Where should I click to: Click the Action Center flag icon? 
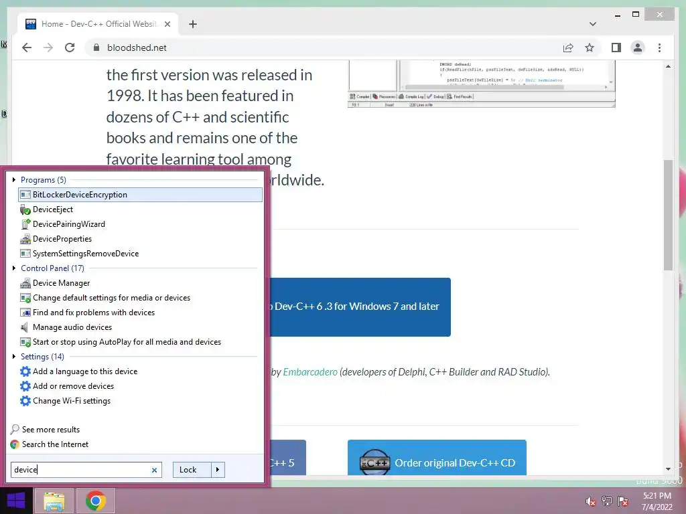pyautogui.click(x=623, y=501)
